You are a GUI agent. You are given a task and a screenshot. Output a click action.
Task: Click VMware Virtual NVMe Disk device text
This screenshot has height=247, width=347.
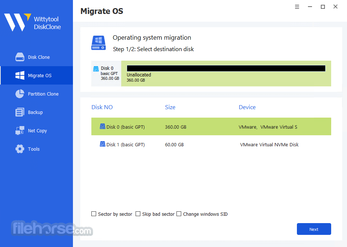coord(269,144)
